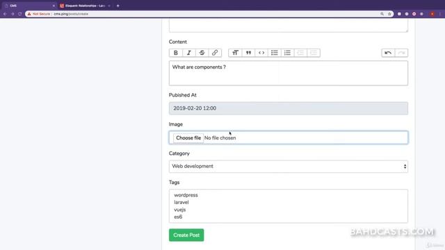Click inside the Content text editor
This screenshot has width=445, height=250.
[x=289, y=73]
